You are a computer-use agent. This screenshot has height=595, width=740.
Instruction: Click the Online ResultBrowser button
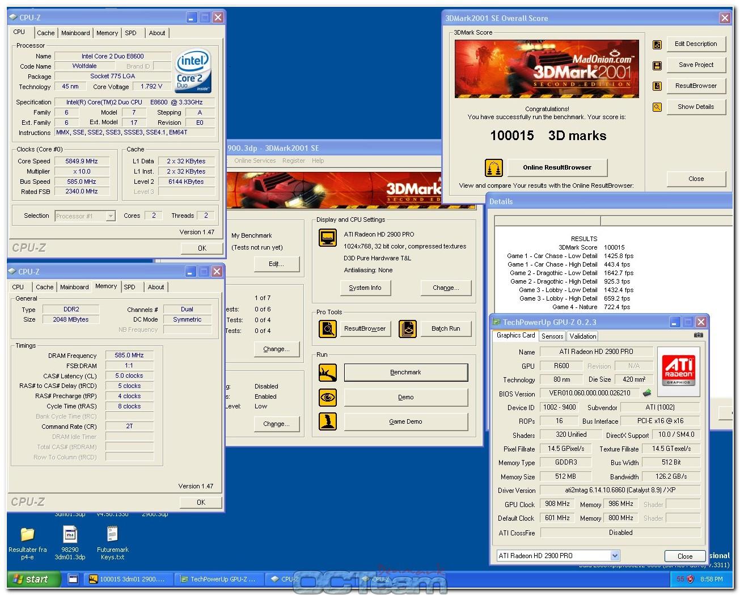(x=557, y=167)
